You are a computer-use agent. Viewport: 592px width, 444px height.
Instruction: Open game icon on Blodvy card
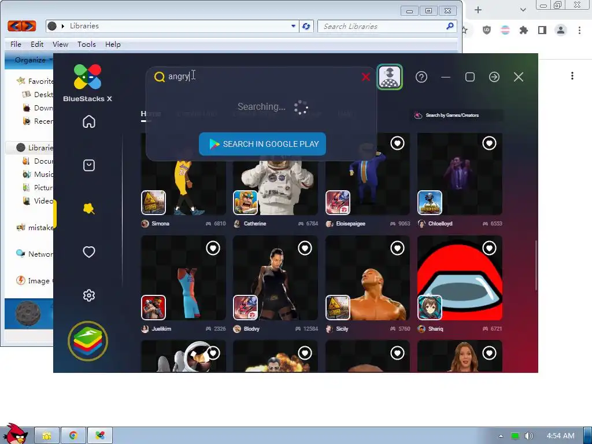245,308
